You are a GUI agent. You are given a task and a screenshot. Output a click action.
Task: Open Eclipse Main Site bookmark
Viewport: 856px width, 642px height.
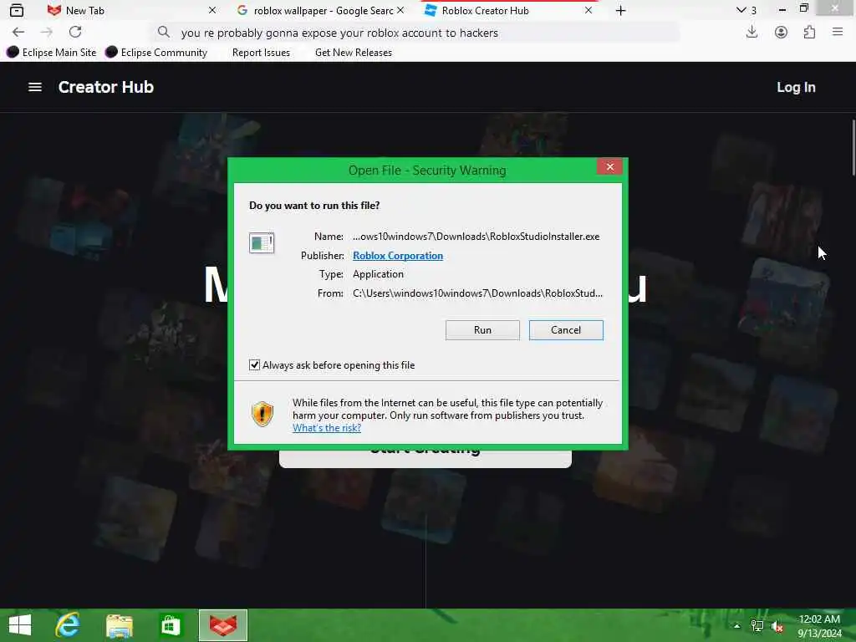51,53
